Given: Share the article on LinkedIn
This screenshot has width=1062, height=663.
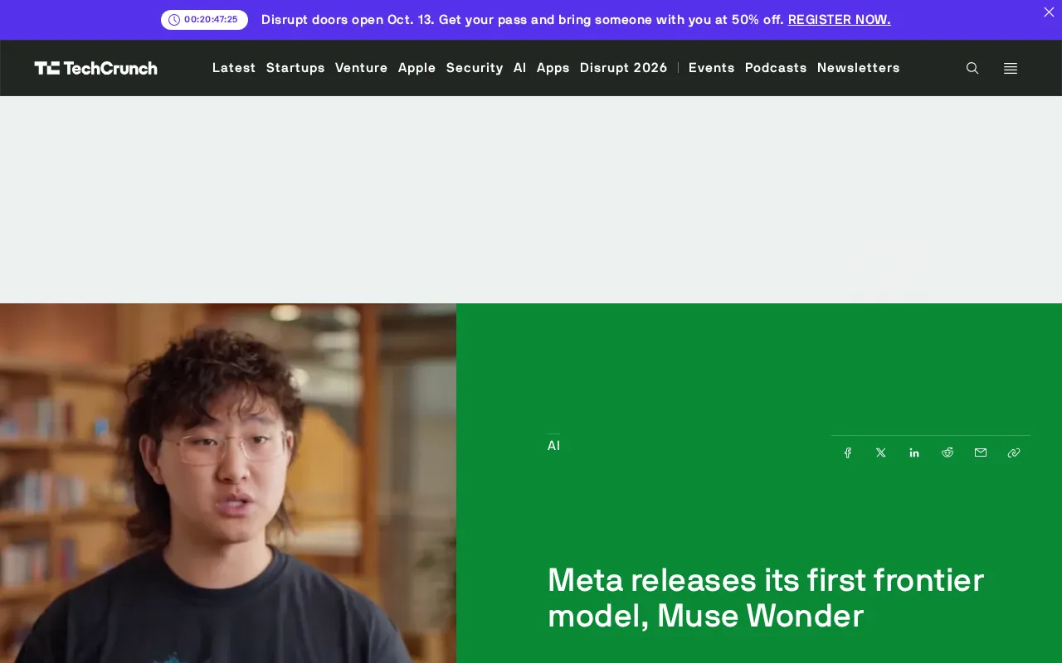Looking at the screenshot, I should pyautogui.click(x=914, y=452).
